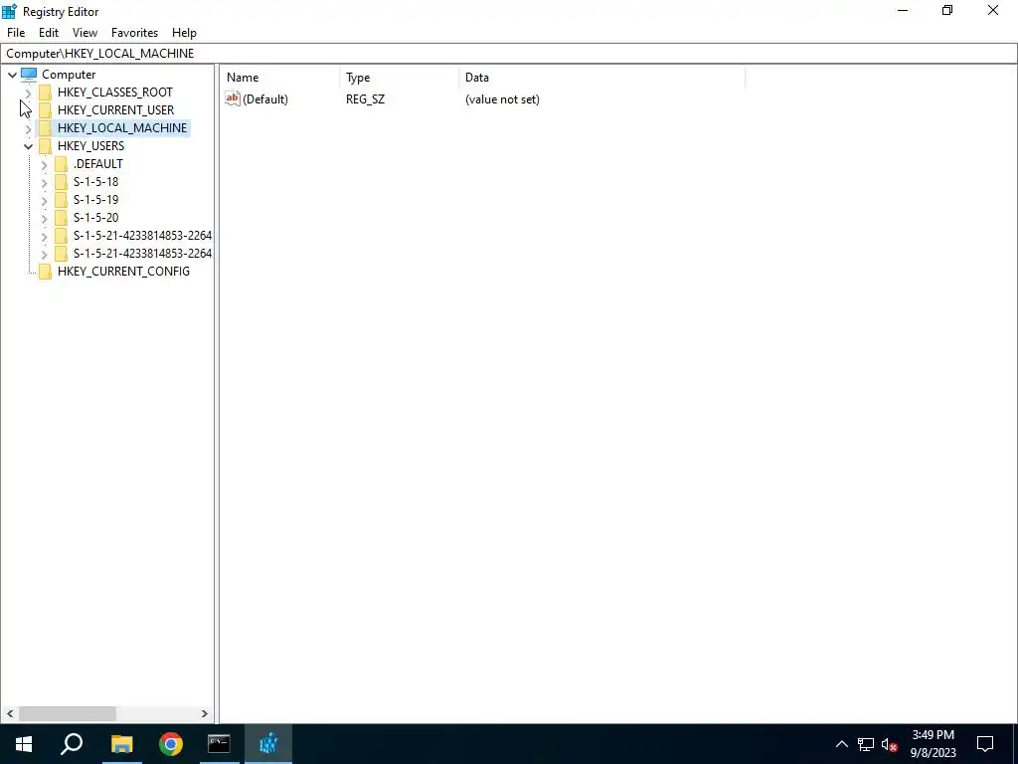1018x764 pixels.
Task: Open the Edit menu
Action: (x=49, y=33)
